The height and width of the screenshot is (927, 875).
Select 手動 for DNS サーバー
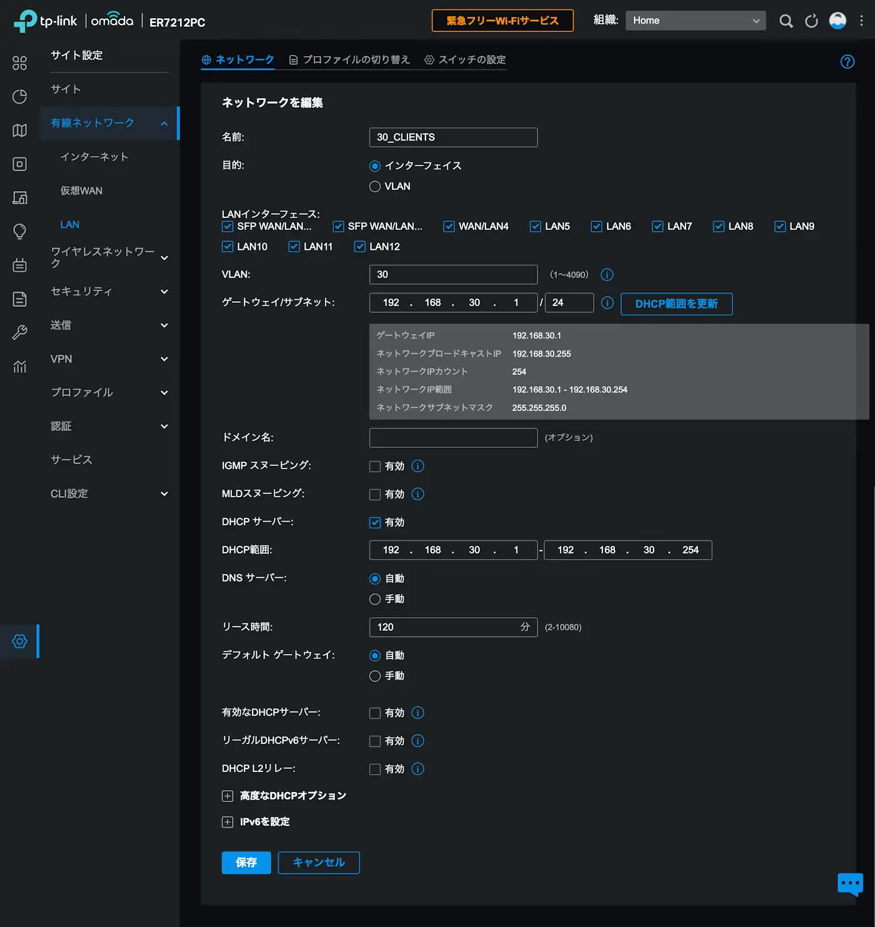(374, 599)
